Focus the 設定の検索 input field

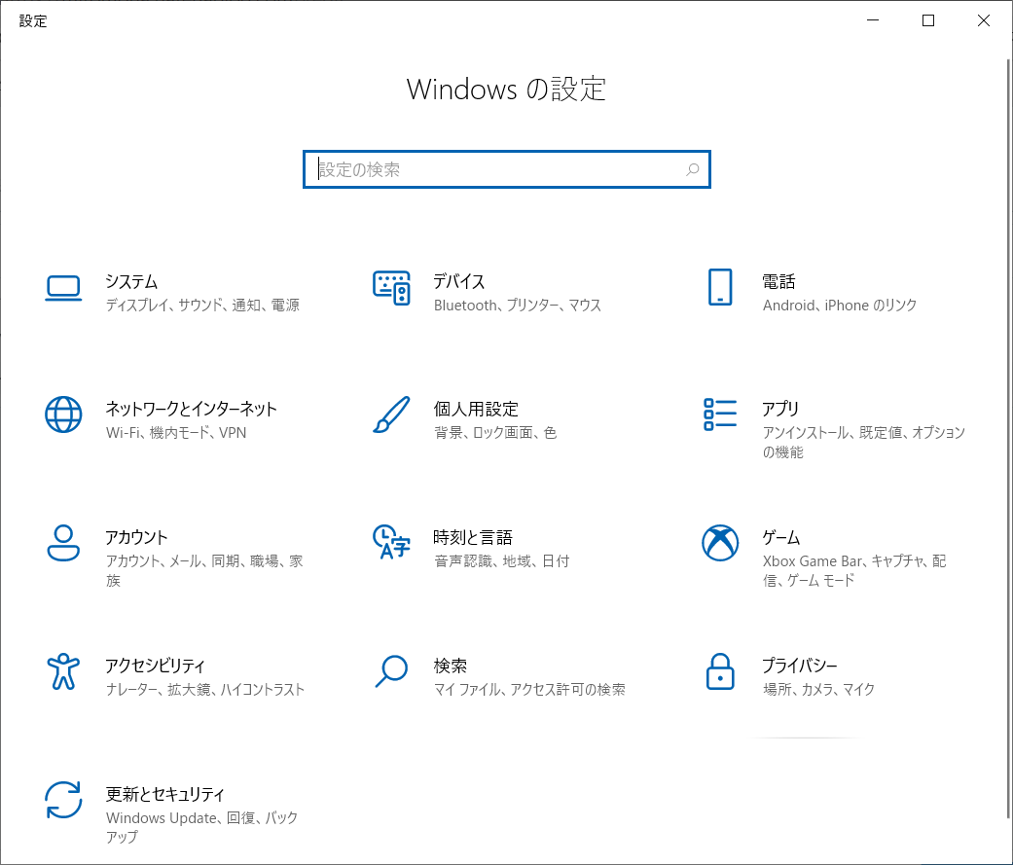506,169
